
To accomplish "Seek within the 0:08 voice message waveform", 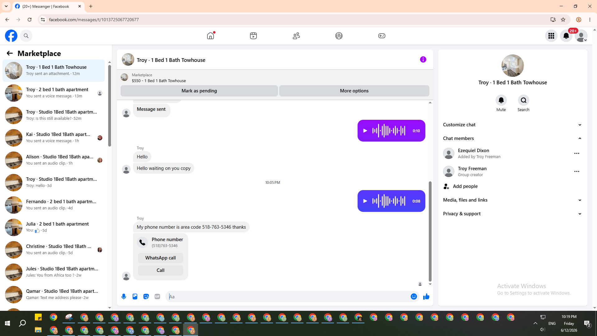I will click(389, 201).
